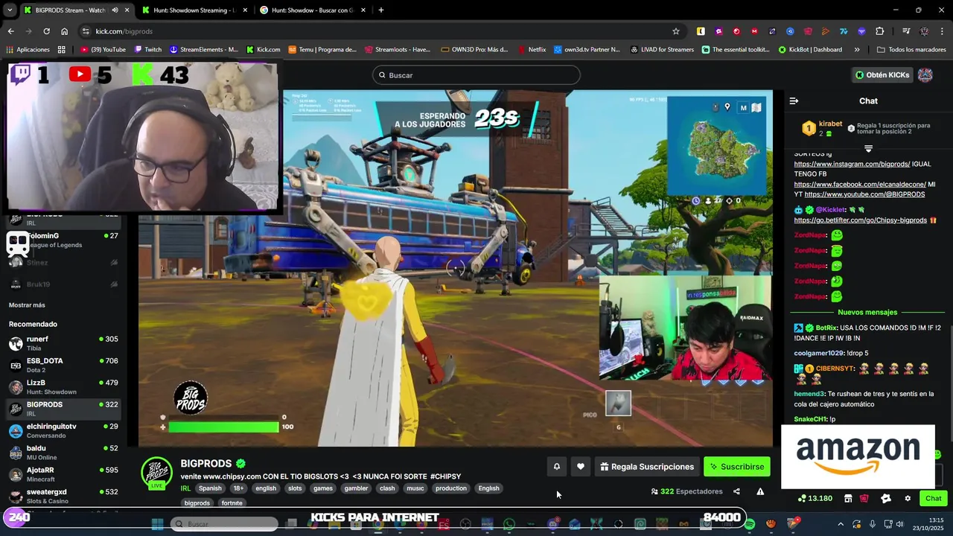The image size is (953, 536).
Task: Show hidden system tray icons
Action: 841,524
